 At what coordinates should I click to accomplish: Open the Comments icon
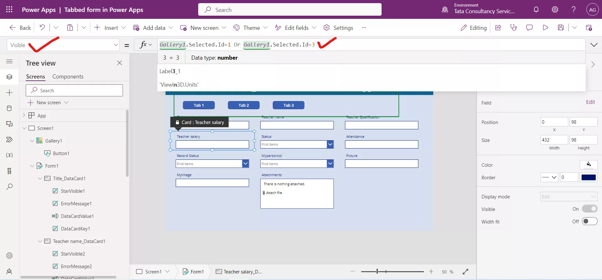click(x=529, y=28)
